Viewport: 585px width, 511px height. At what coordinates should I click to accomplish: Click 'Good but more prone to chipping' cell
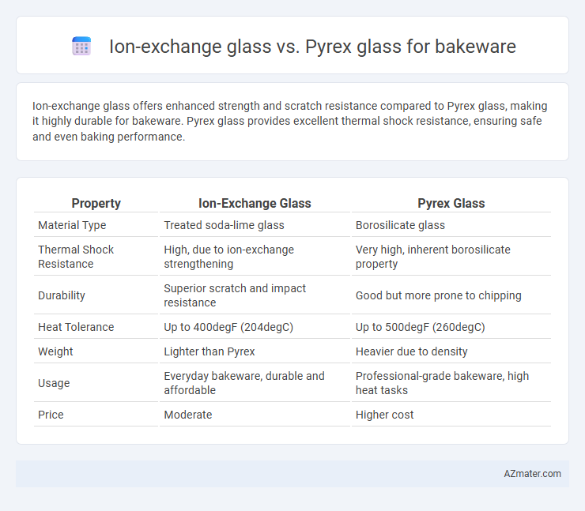tap(439, 295)
